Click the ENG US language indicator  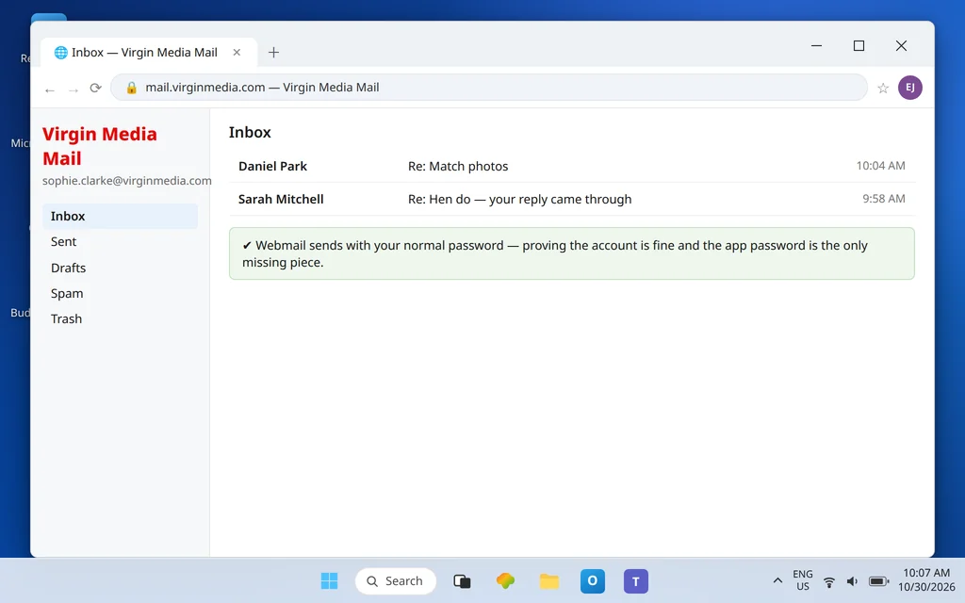(x=803, y=580)
